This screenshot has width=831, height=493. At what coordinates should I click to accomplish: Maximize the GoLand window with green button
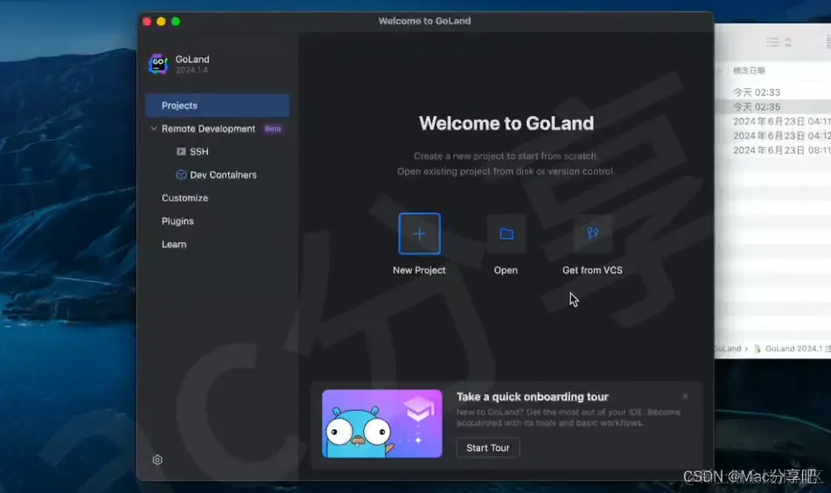176,21
